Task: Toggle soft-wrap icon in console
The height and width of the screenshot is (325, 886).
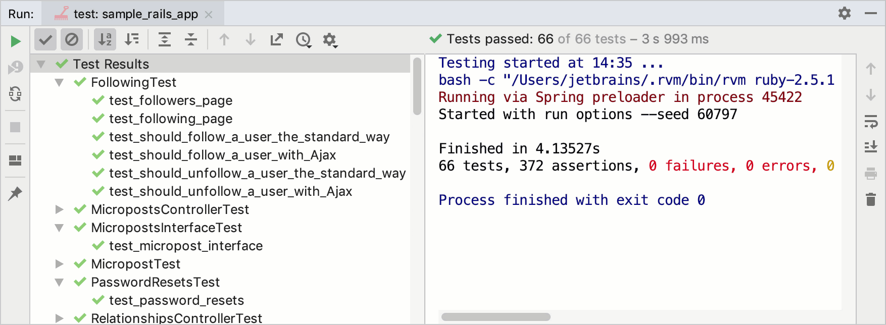Action: (x=871, y=122)
